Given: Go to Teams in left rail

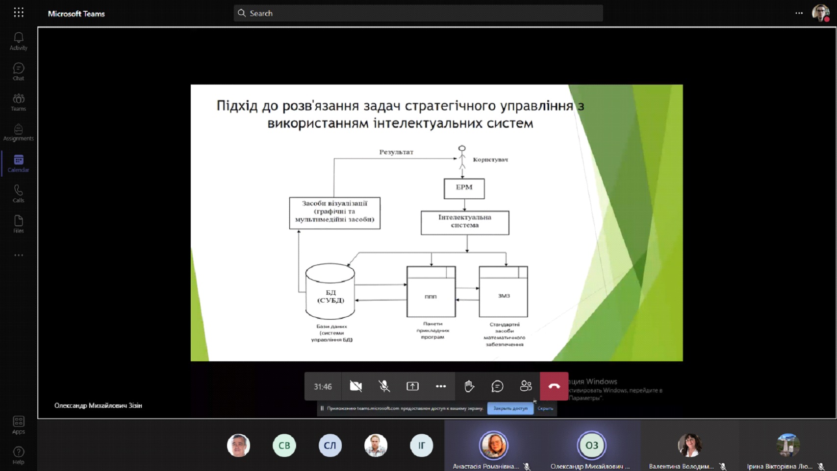Looking at the screenshot, I should (x=18, y=102).
